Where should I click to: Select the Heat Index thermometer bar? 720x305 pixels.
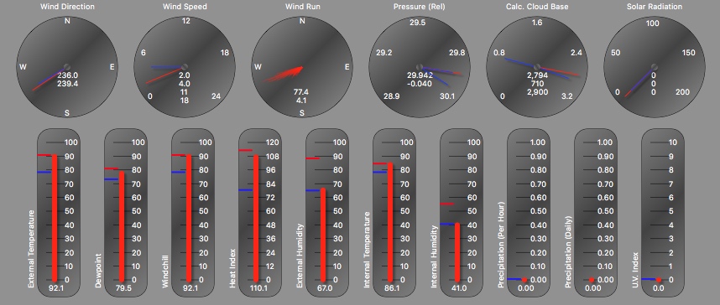click(260, 212)
